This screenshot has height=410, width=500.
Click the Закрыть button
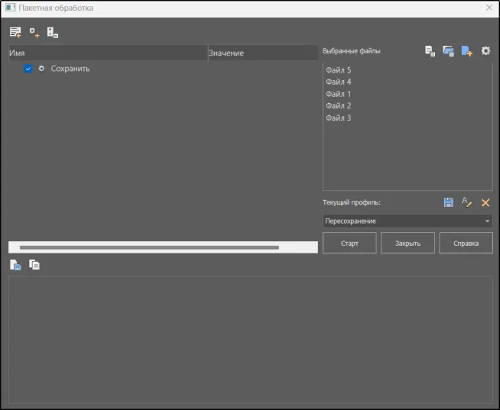(x=407, y=244)
